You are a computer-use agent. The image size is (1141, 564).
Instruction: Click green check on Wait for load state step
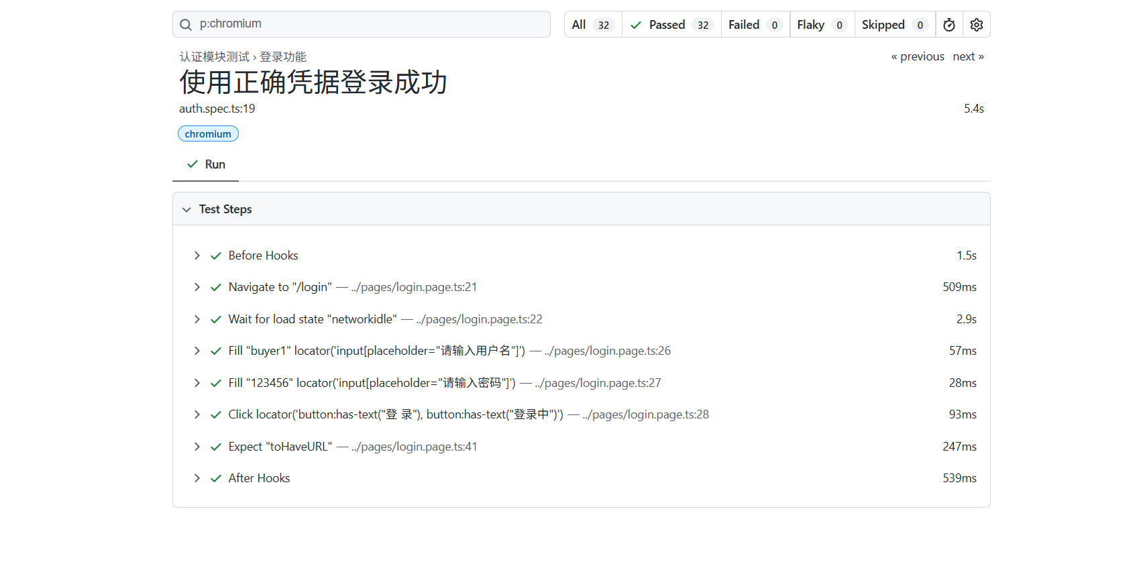[216, 319]
